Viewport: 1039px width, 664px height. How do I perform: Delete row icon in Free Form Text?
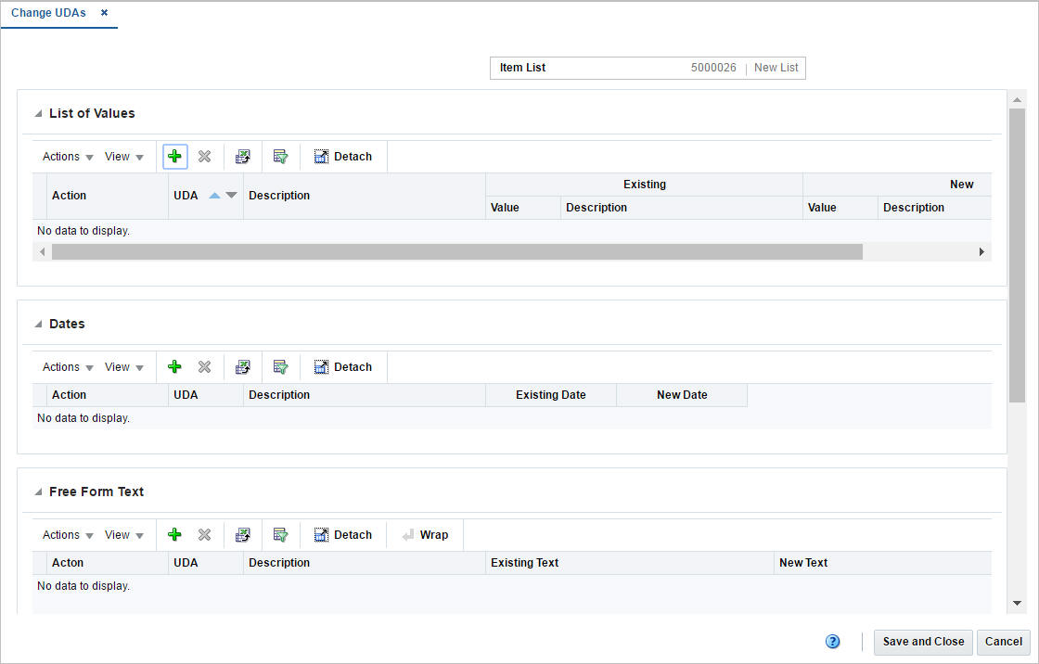(205, 535)
